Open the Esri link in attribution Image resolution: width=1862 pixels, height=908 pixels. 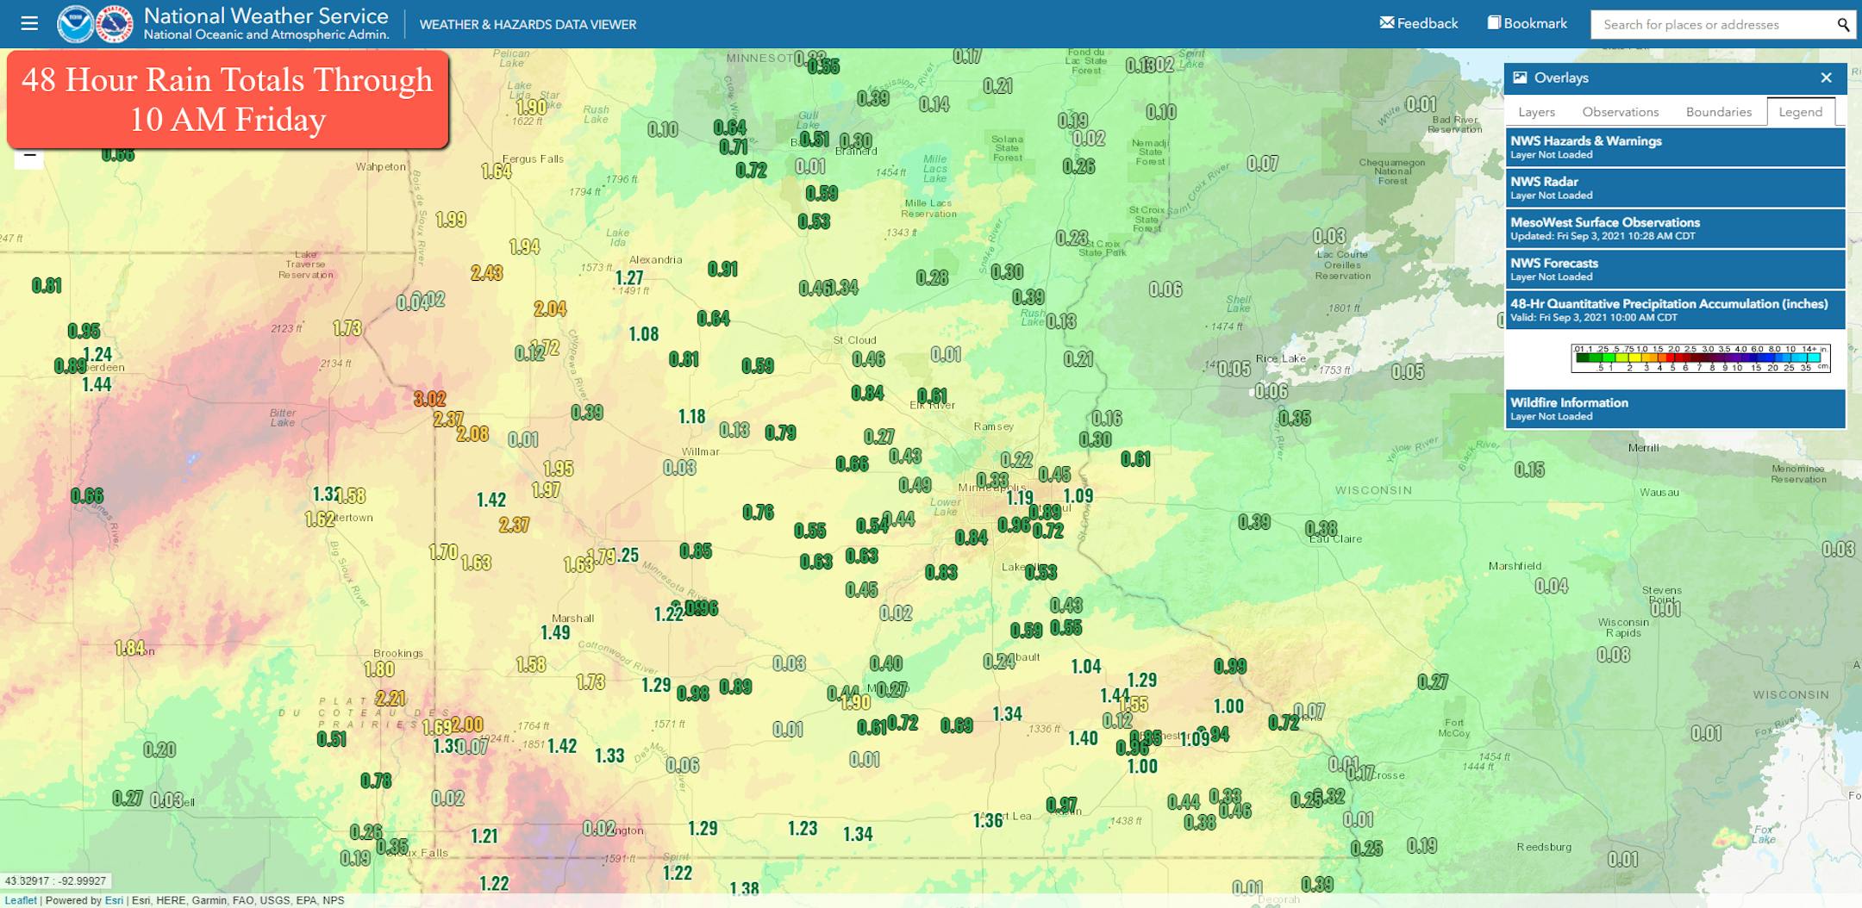click(x=114, y=900)
